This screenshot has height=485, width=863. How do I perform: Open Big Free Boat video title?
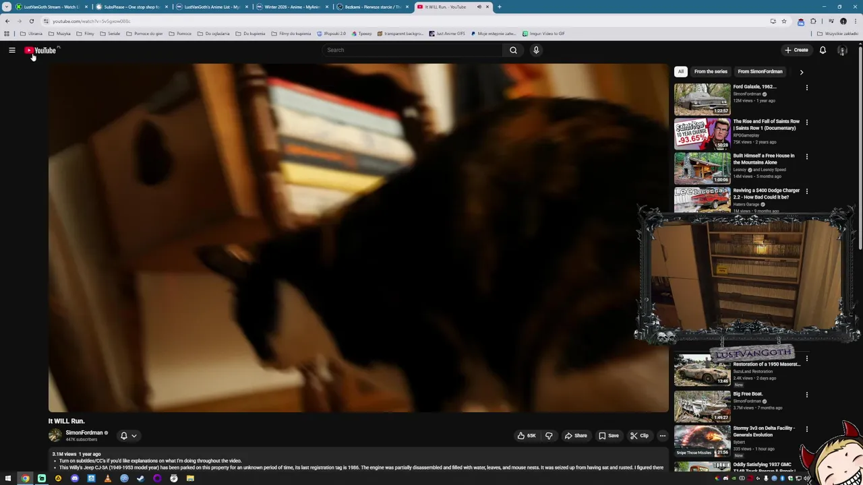pyautogui.click(x=748, y=393)
